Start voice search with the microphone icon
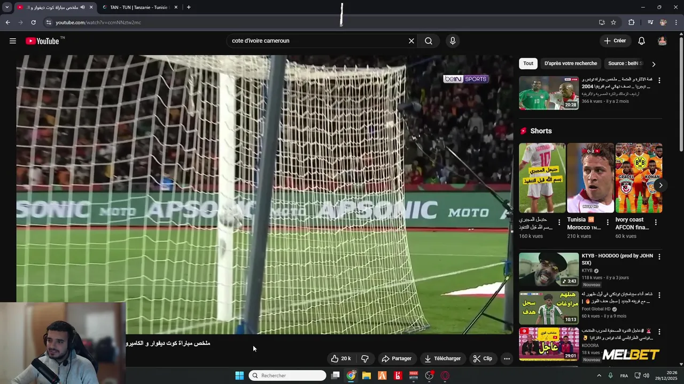684x384 pixels. coord(453,41)
